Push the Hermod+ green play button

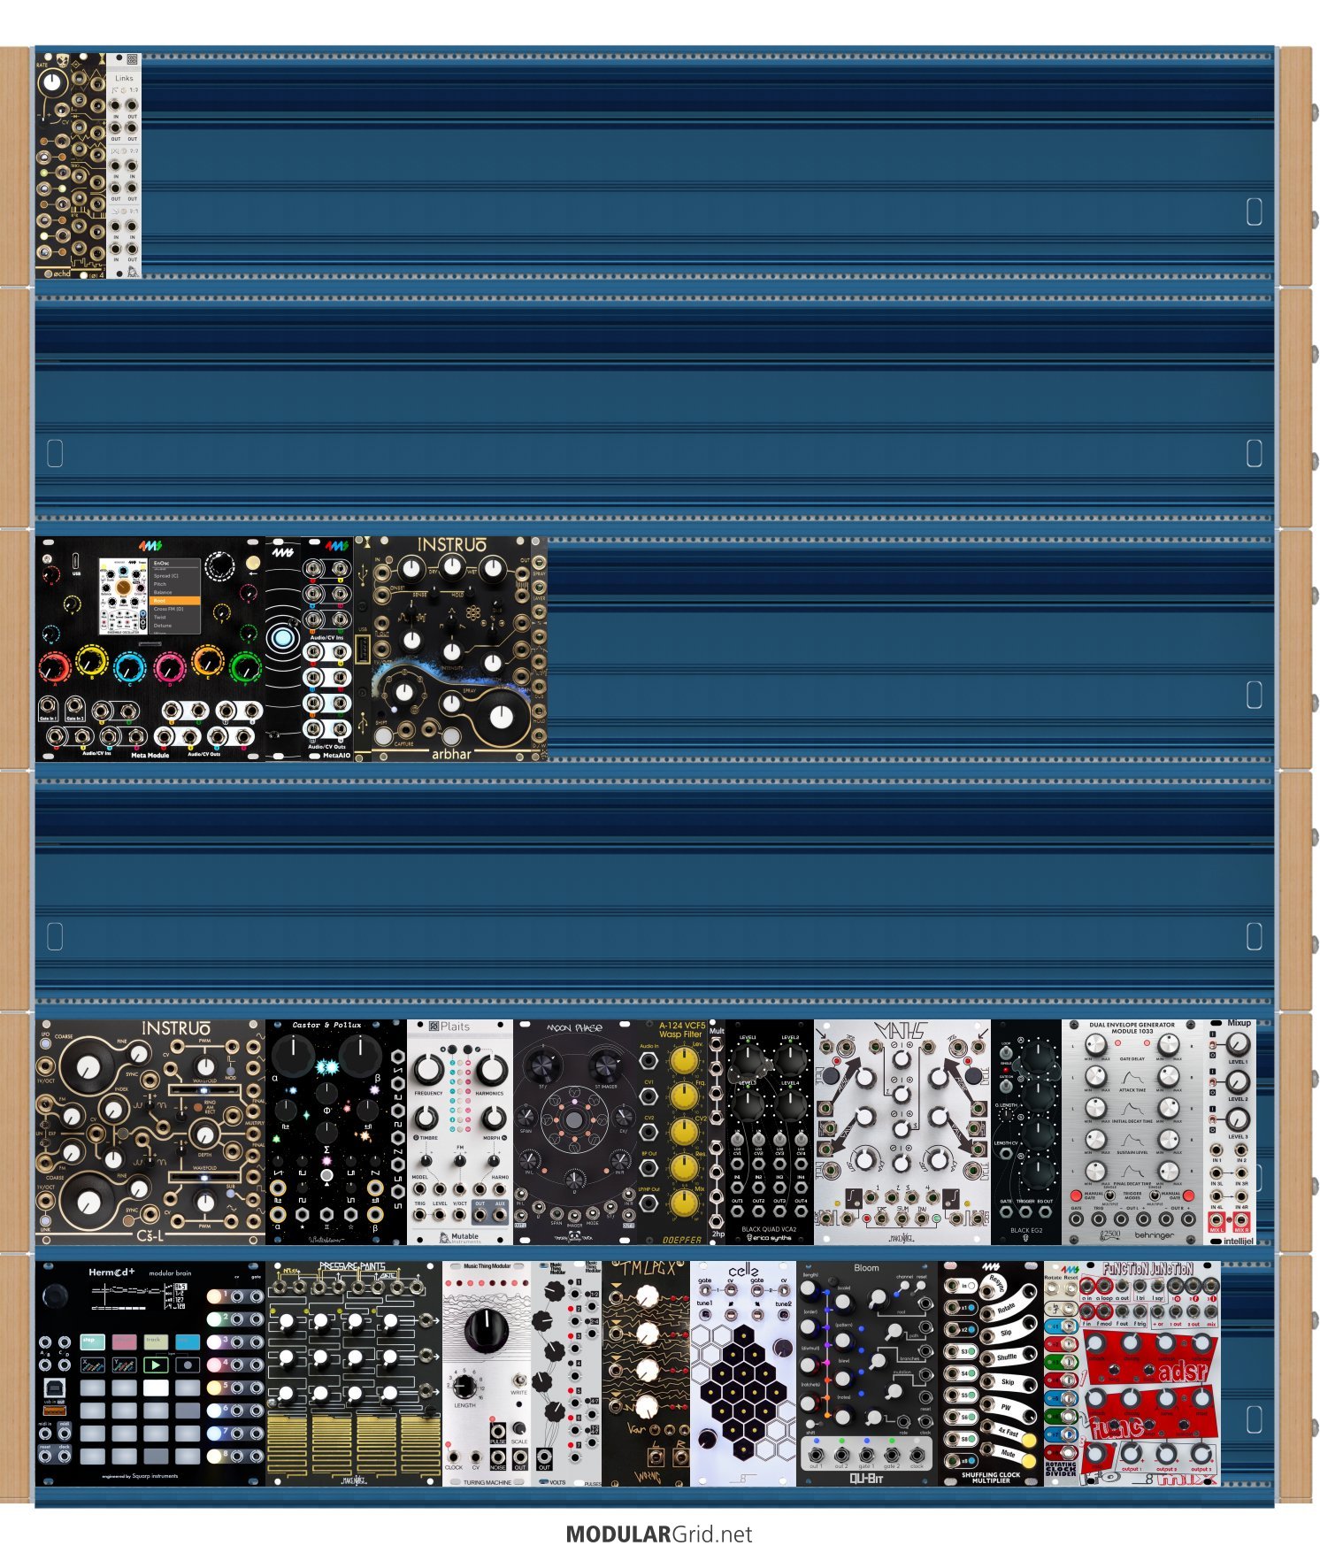156,1365
